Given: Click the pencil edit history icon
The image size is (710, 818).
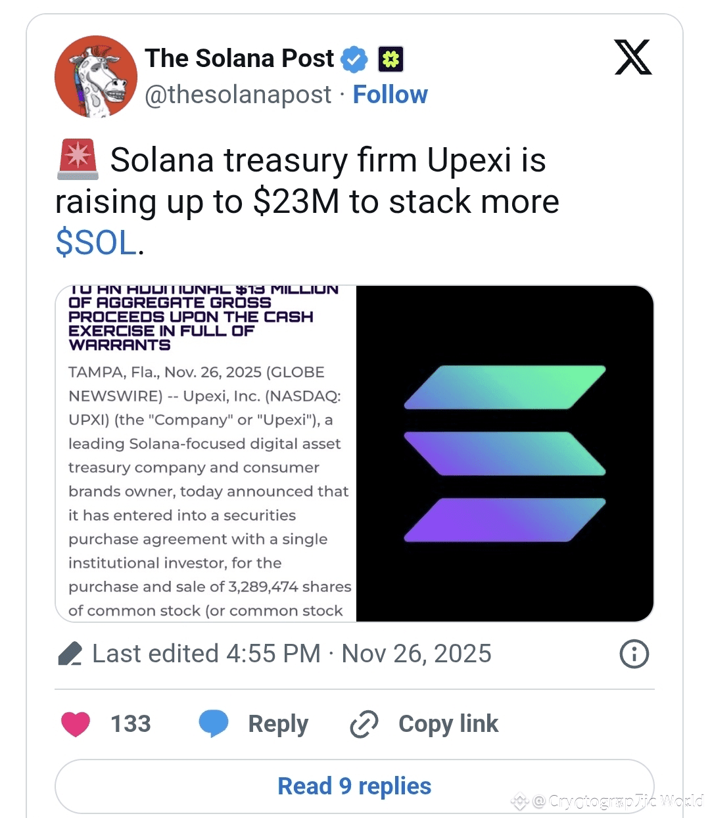Looking at the screenshot, I should coord(70,654).
